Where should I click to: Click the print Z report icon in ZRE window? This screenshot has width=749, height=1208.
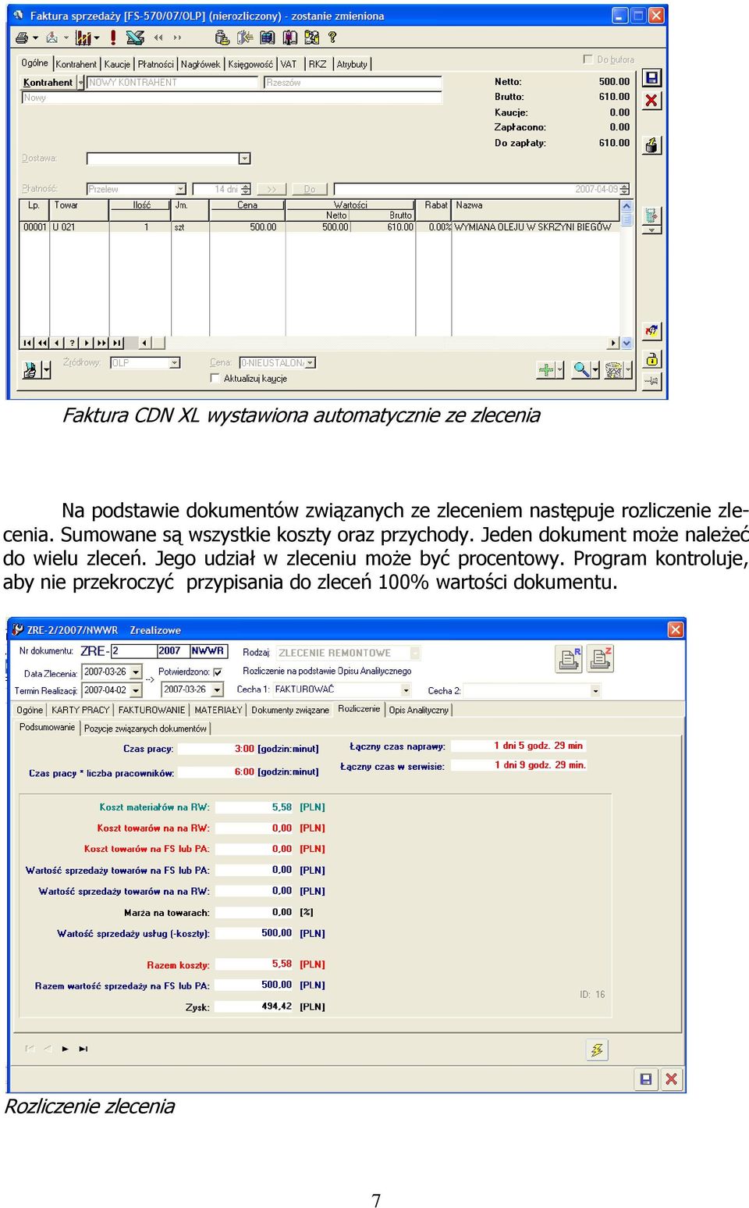601,658
